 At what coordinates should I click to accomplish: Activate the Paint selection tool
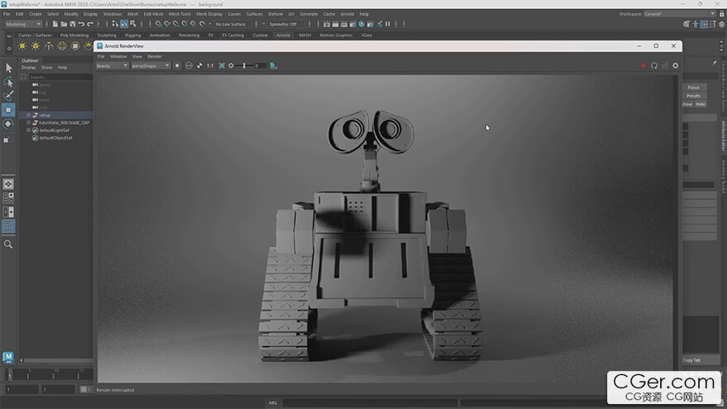click(x=8, y=96)
